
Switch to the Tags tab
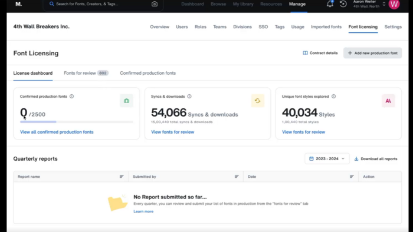[280, 27]
